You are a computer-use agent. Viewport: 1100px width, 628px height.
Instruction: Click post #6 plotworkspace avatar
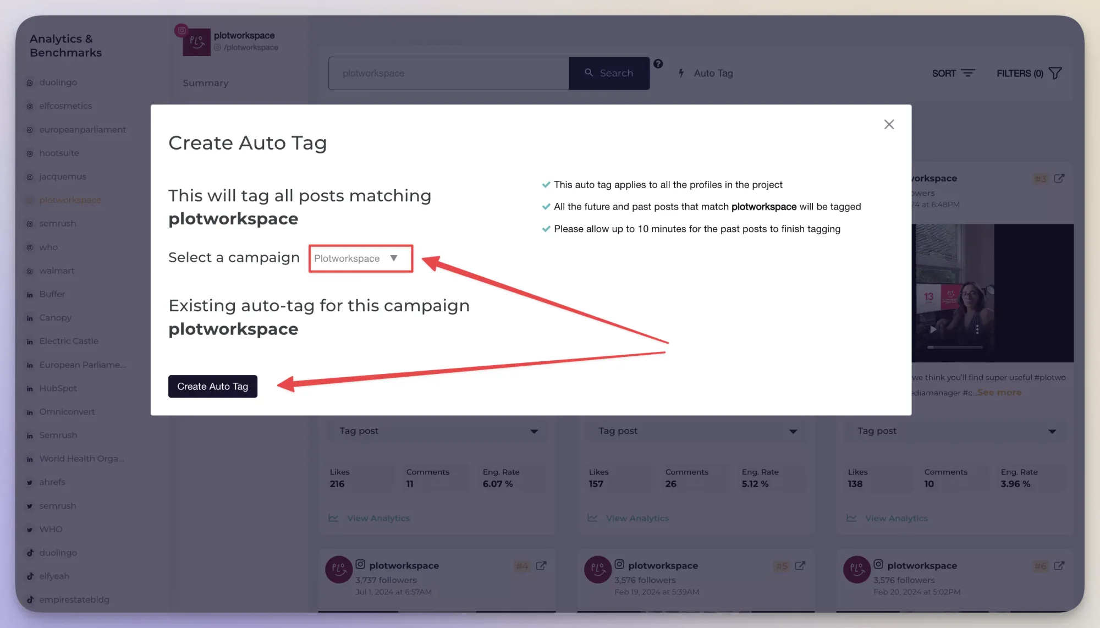pyautogui.click(x=857, y=570)
